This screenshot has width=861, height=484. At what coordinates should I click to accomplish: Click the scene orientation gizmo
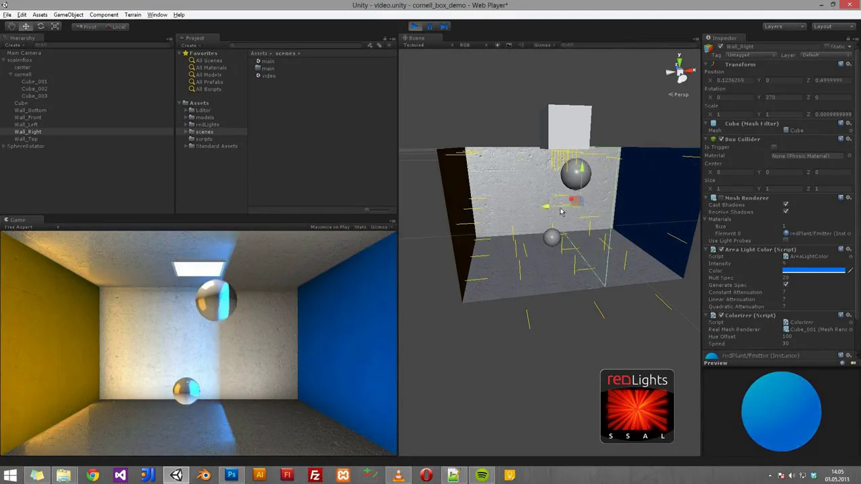click(x=679, y=70)
